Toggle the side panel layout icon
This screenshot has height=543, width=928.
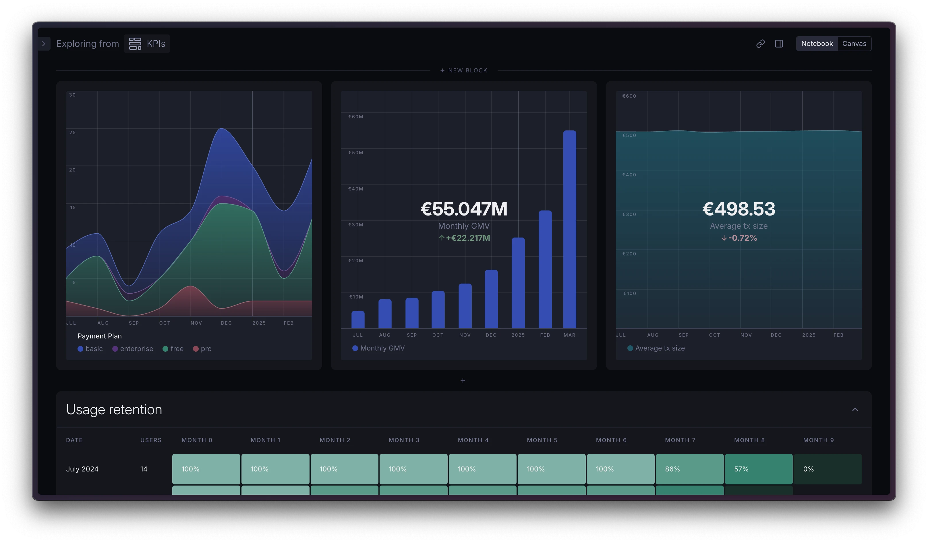tap(779, 44)
